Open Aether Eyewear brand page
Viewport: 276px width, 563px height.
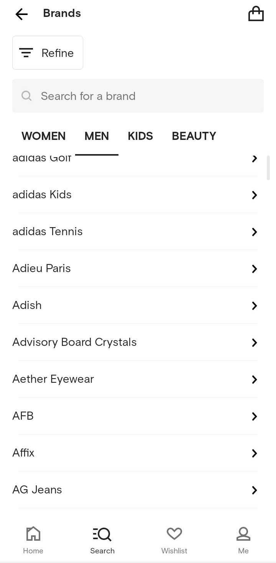point(53,379)
